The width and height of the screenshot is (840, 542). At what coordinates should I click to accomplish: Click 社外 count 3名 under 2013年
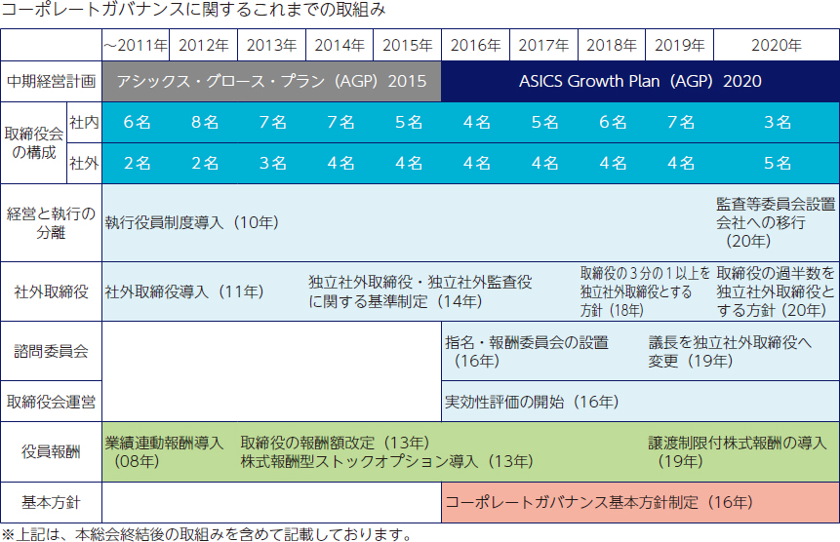click(272, 163)
